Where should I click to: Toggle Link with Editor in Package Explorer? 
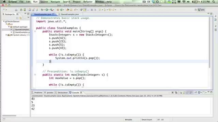(20, 18)
